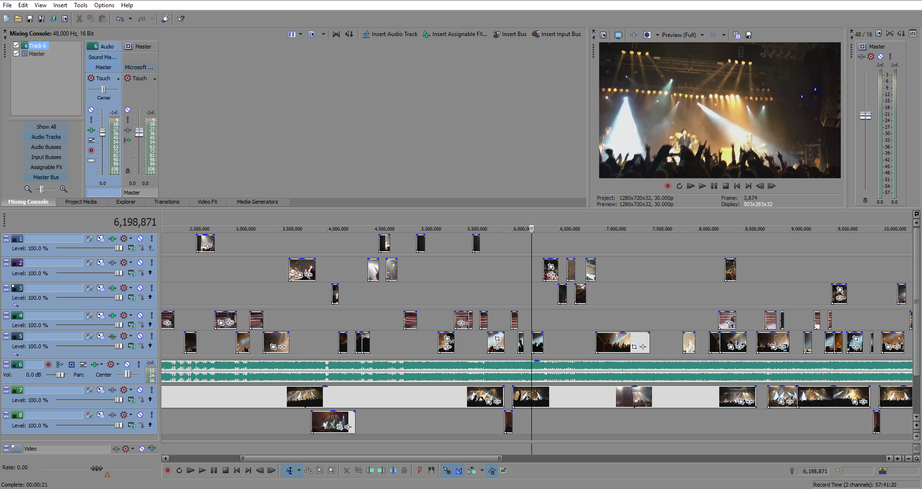Click the Insert Region icon

pos(431,471)
